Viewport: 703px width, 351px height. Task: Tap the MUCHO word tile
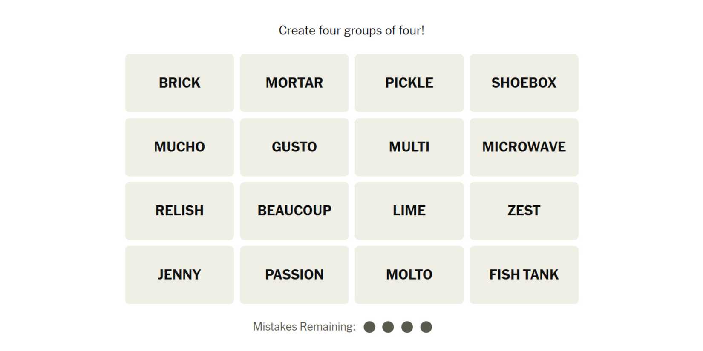(x=179, y=147)
